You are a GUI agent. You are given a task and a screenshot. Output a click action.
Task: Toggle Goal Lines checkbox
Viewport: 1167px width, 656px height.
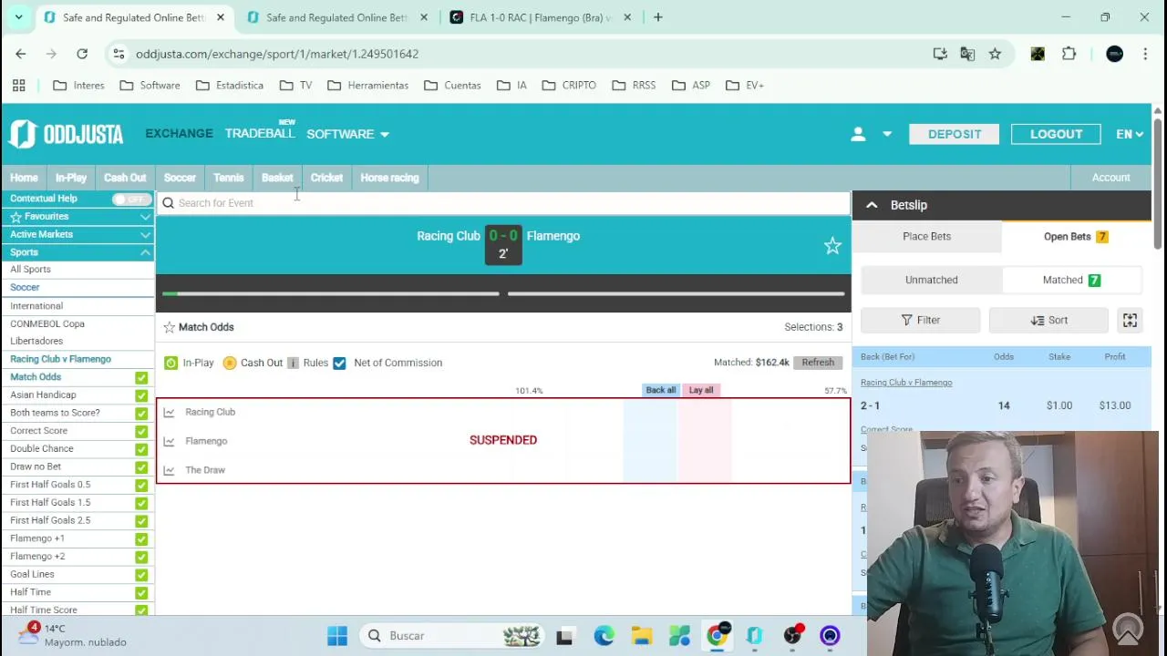tap(141, 574)
